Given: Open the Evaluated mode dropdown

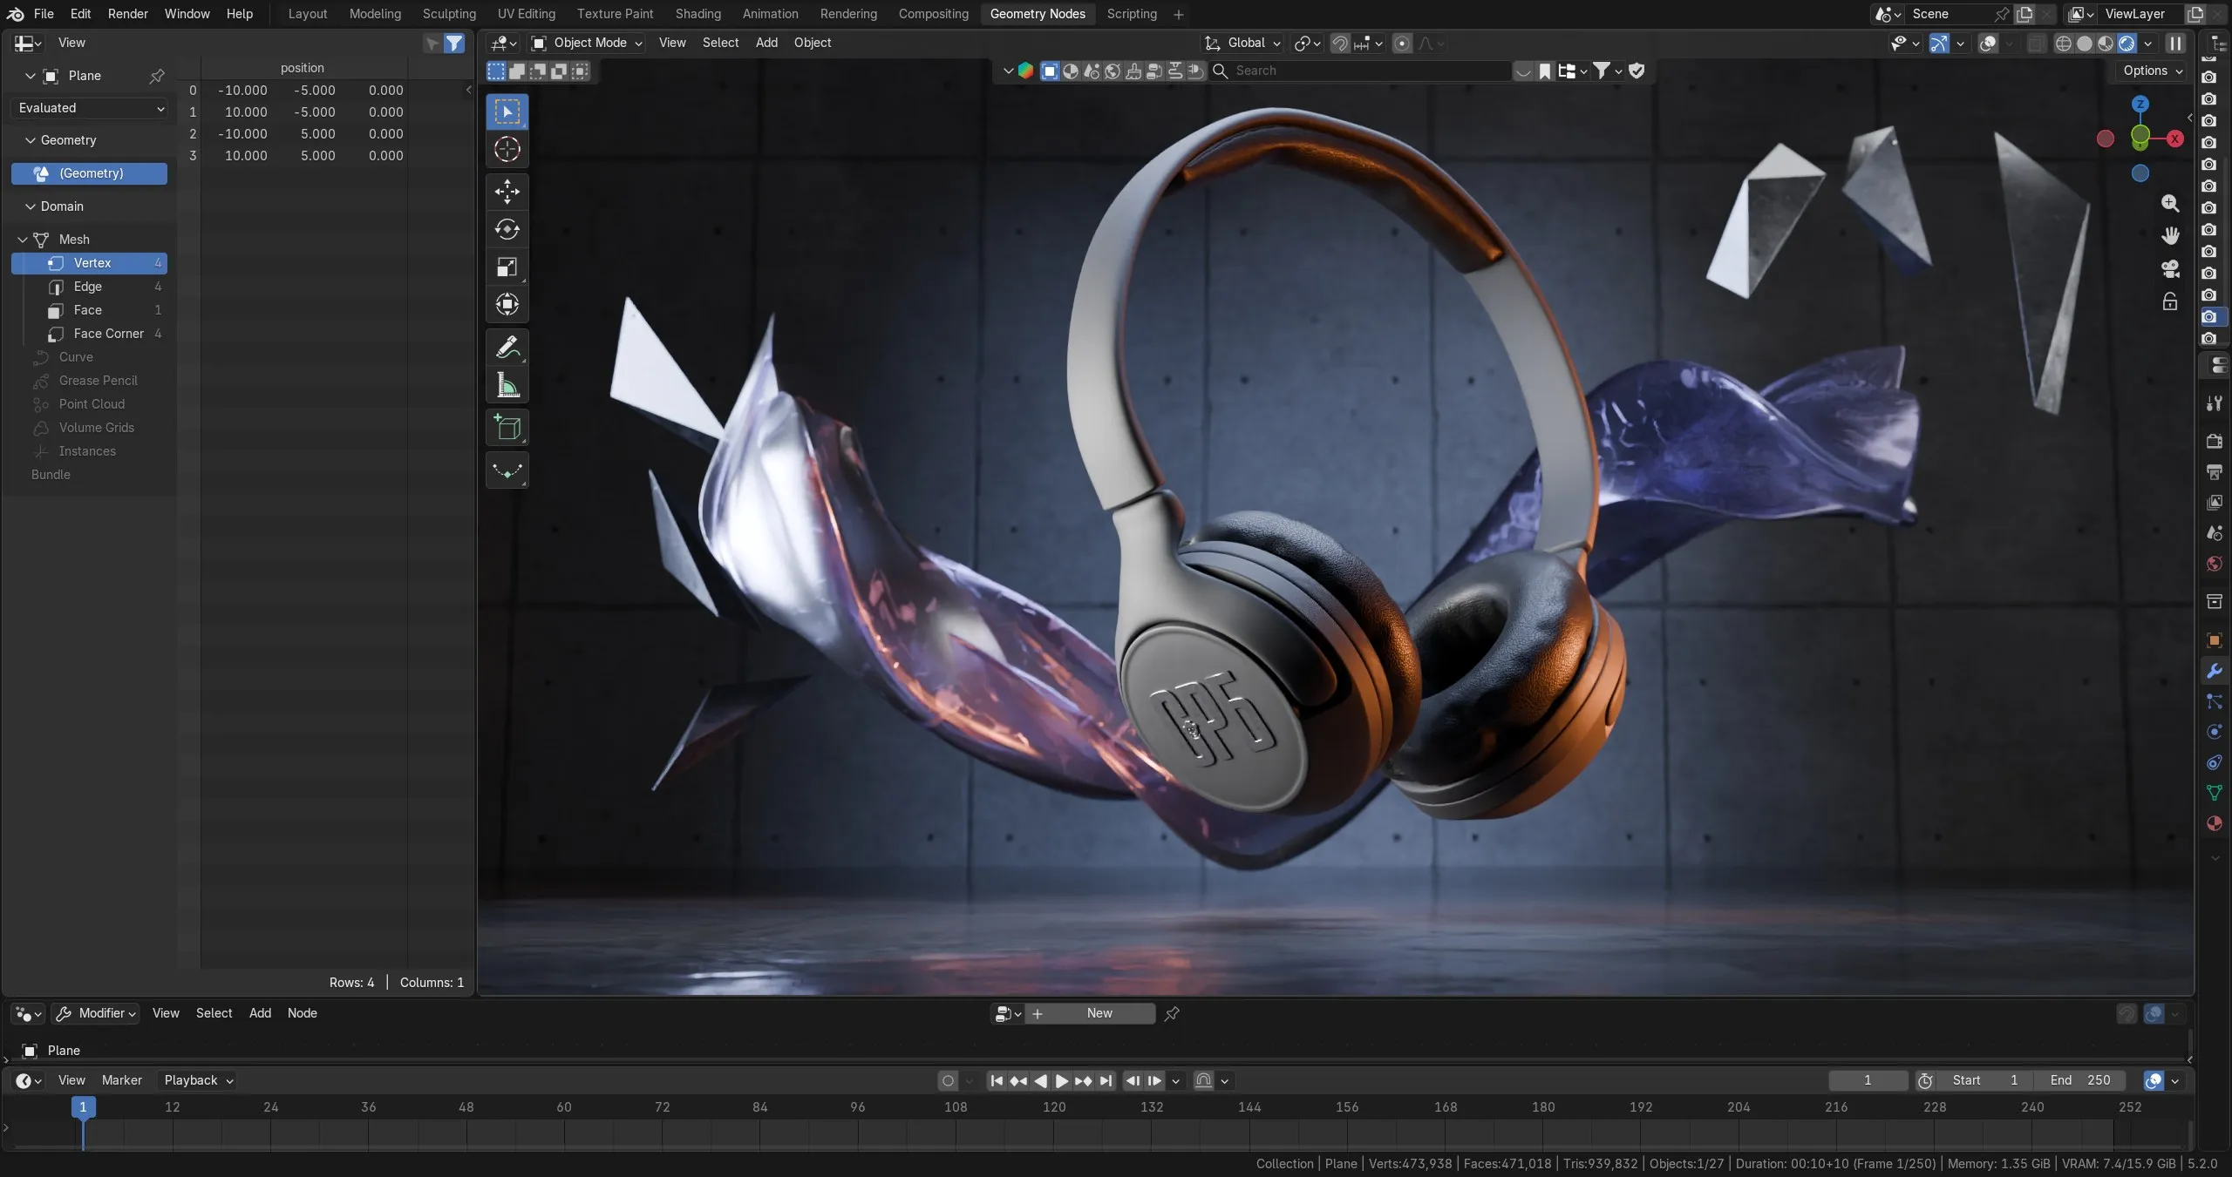Looking at the screenshot, I should pos(91,108).
